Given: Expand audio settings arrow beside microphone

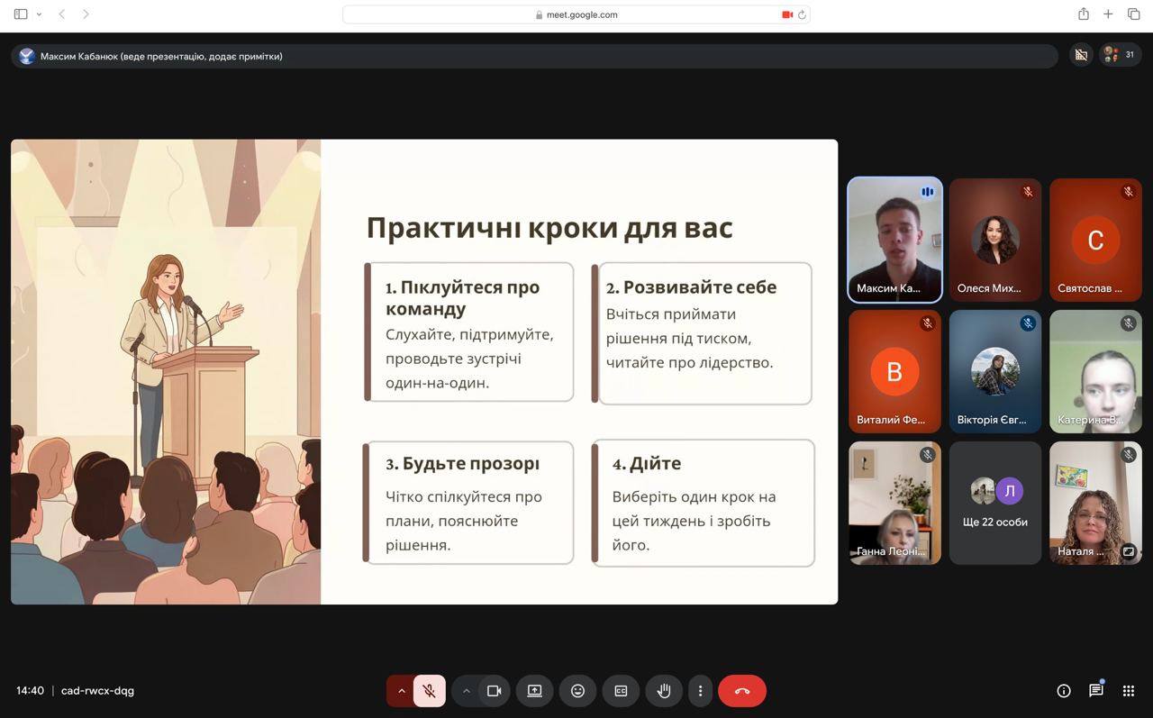Looking at the screenshot, I should (401, 691).
